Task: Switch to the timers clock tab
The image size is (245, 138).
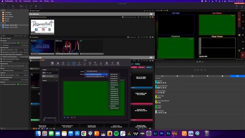Action: pyautogui.click(x=192, y=76)
